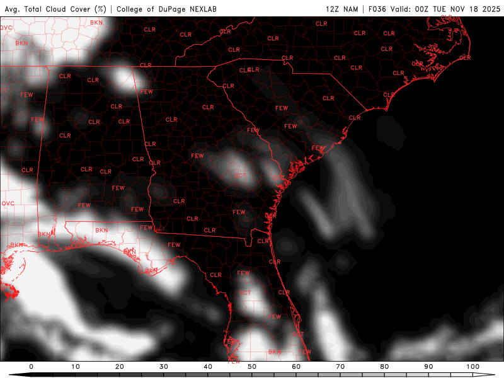
Task: Click the 'F036 Valid: 00Z TUE NOV 18 2025' text
Action: tap(434, 9)
